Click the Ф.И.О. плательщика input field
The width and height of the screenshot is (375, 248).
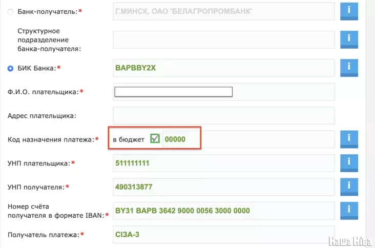point(173,92)
